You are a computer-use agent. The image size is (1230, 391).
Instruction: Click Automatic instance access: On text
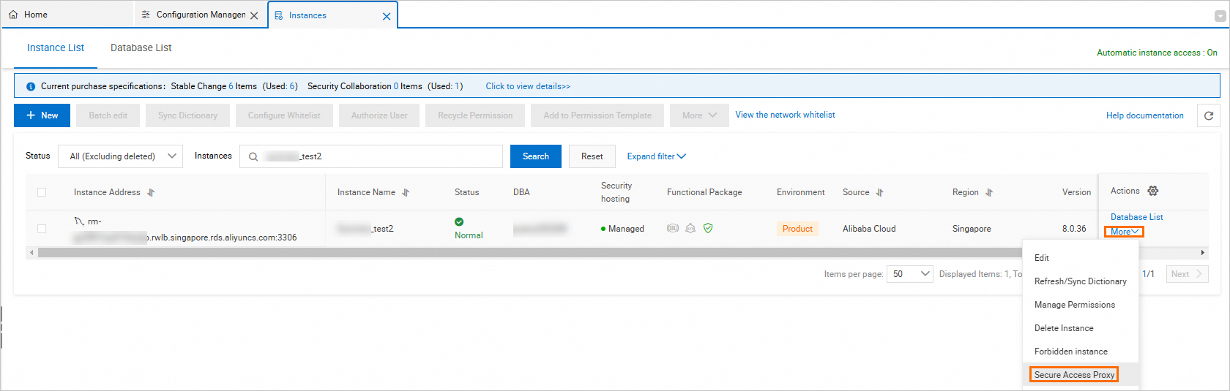[1157, 53]
